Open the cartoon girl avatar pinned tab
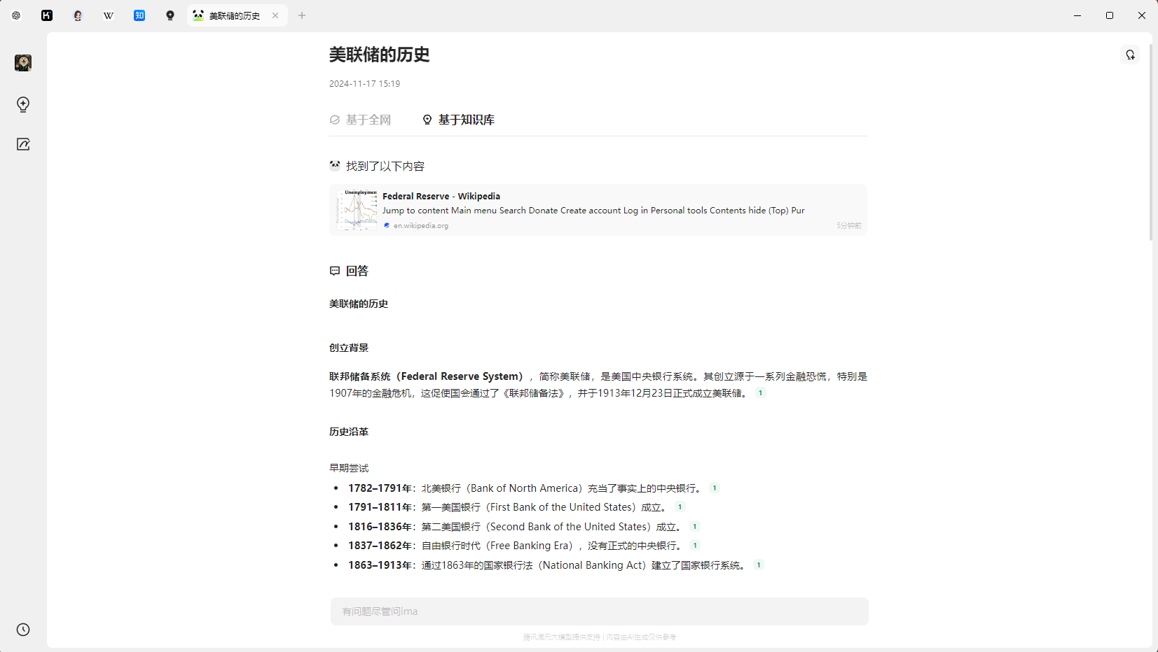The image size is (1158, 652). (78, 15)
